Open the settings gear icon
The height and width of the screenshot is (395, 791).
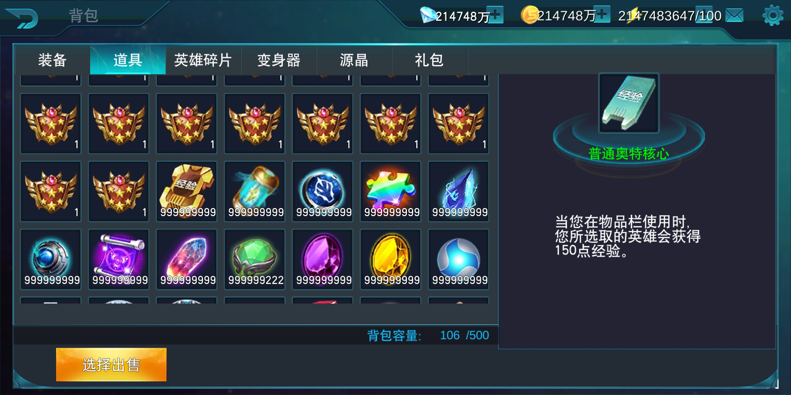point(773,15)
